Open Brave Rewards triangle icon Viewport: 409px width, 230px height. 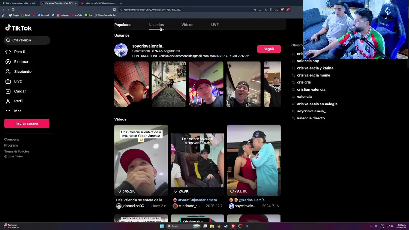[288, 10]
